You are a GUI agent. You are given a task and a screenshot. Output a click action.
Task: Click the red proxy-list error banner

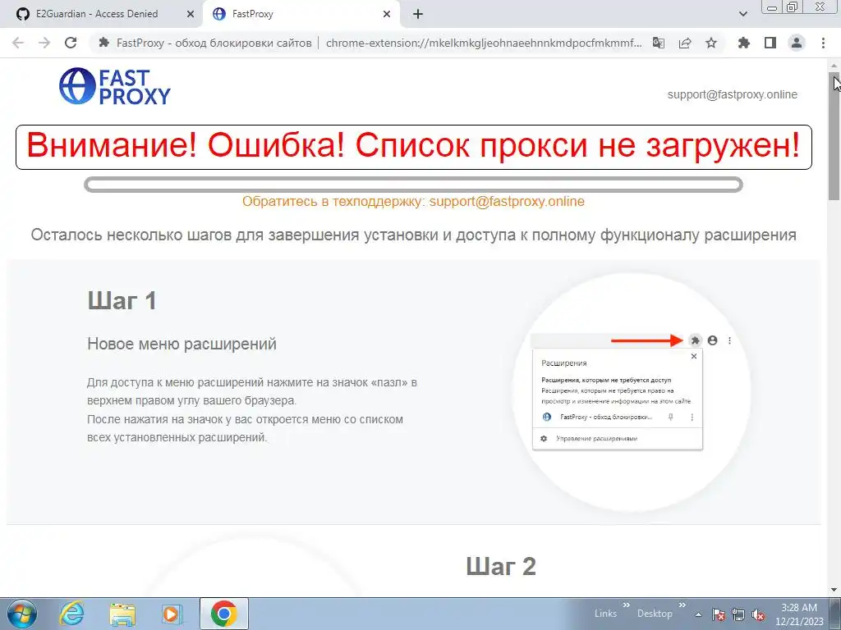tap(414, 147)
